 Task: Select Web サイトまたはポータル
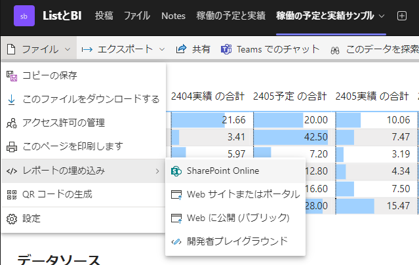235,195
